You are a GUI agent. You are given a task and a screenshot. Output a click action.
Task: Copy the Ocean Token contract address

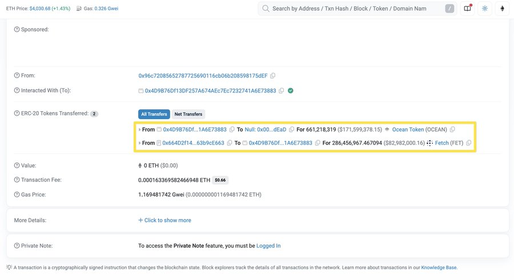point(453,130)
